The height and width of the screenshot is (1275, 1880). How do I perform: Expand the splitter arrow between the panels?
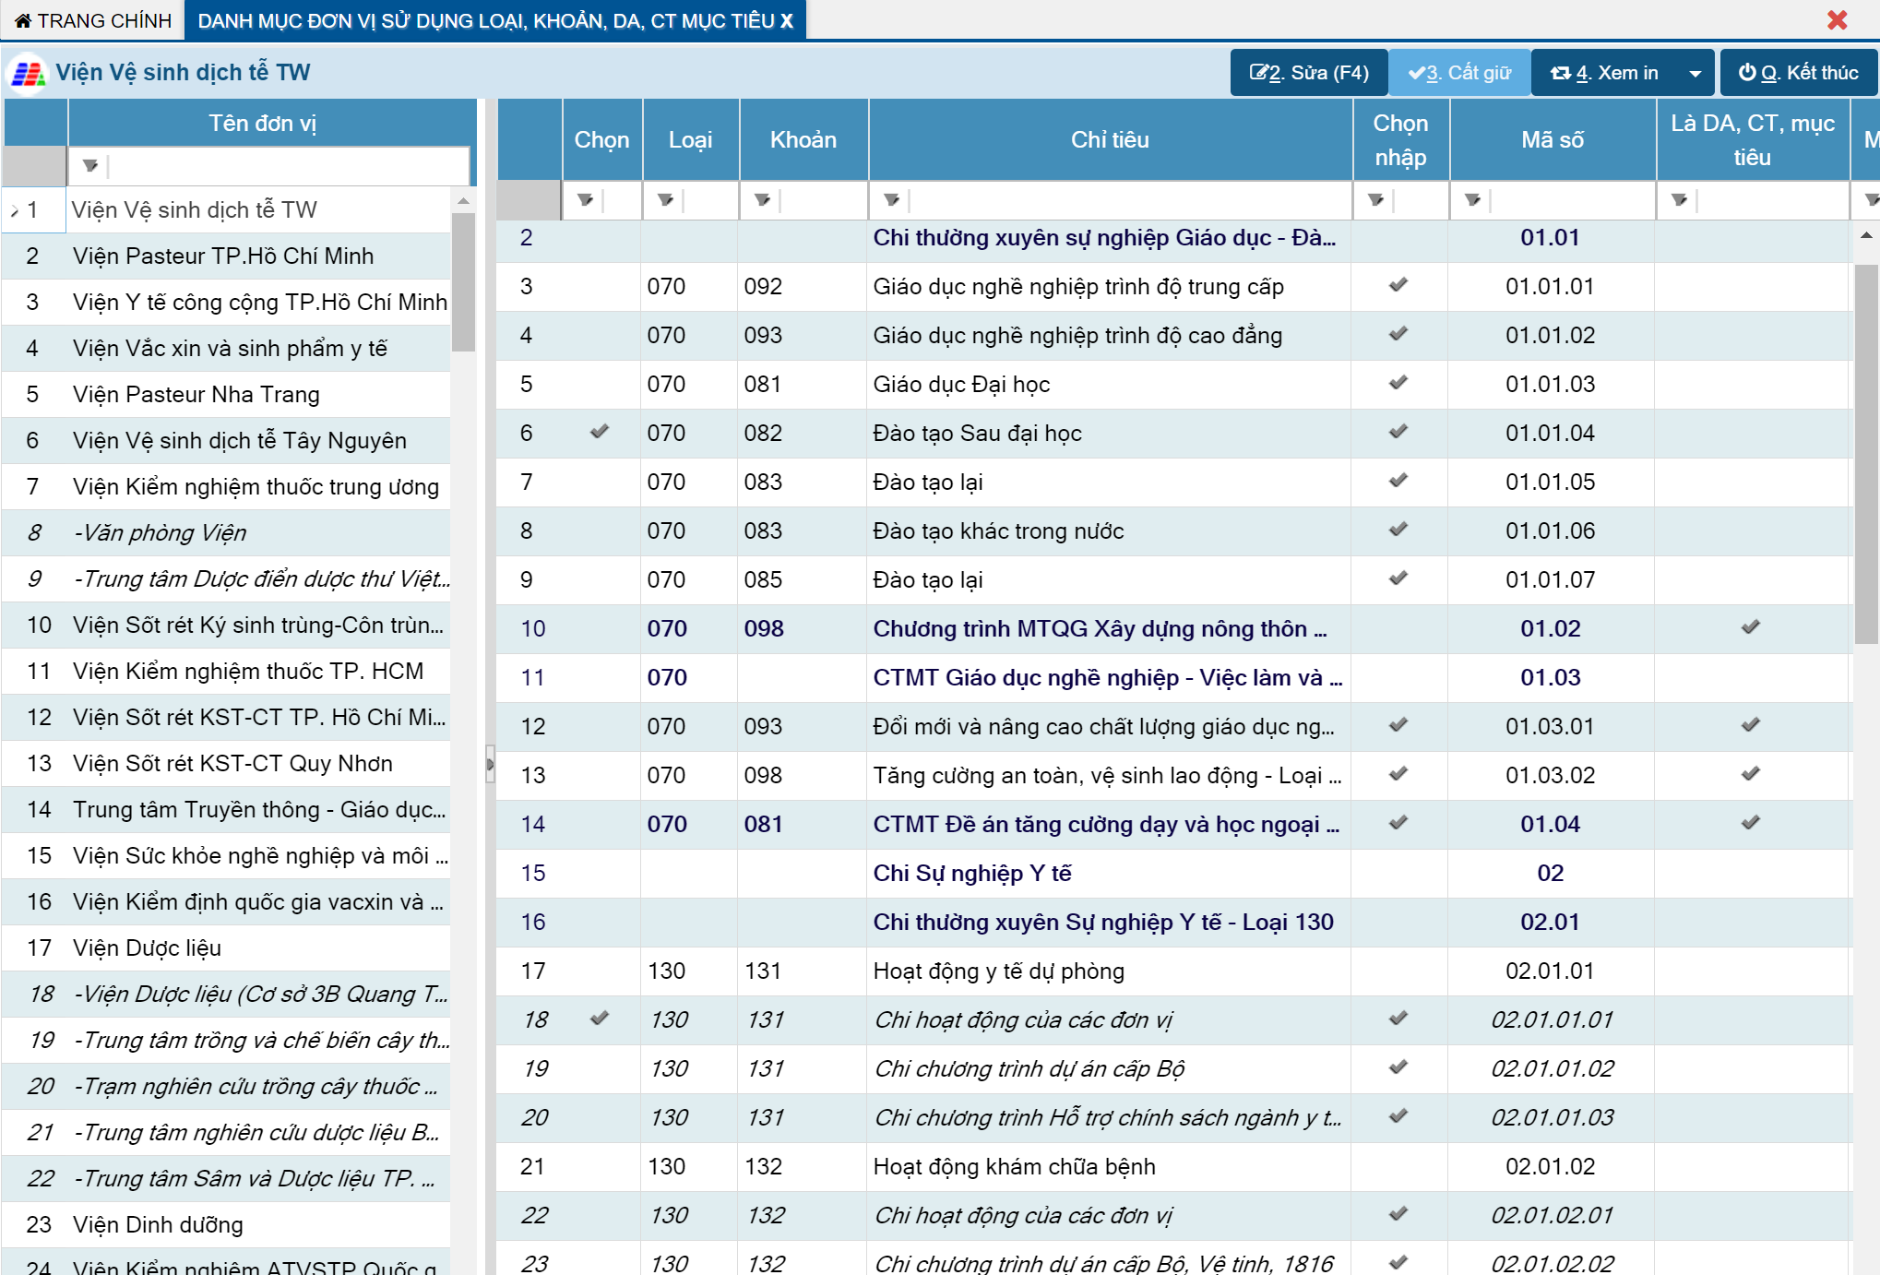[x=490, y=764]
